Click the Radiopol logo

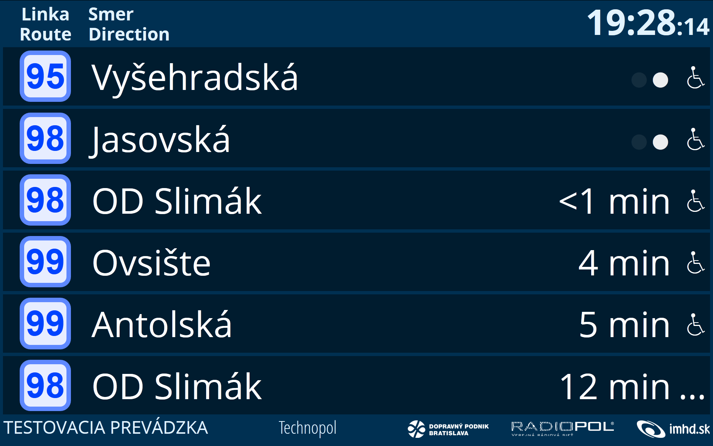(x=562, y=428)
